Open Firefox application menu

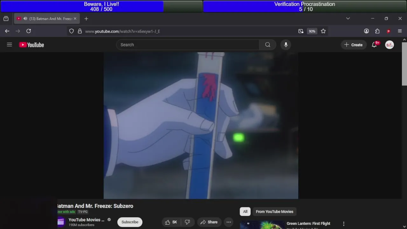400,31
